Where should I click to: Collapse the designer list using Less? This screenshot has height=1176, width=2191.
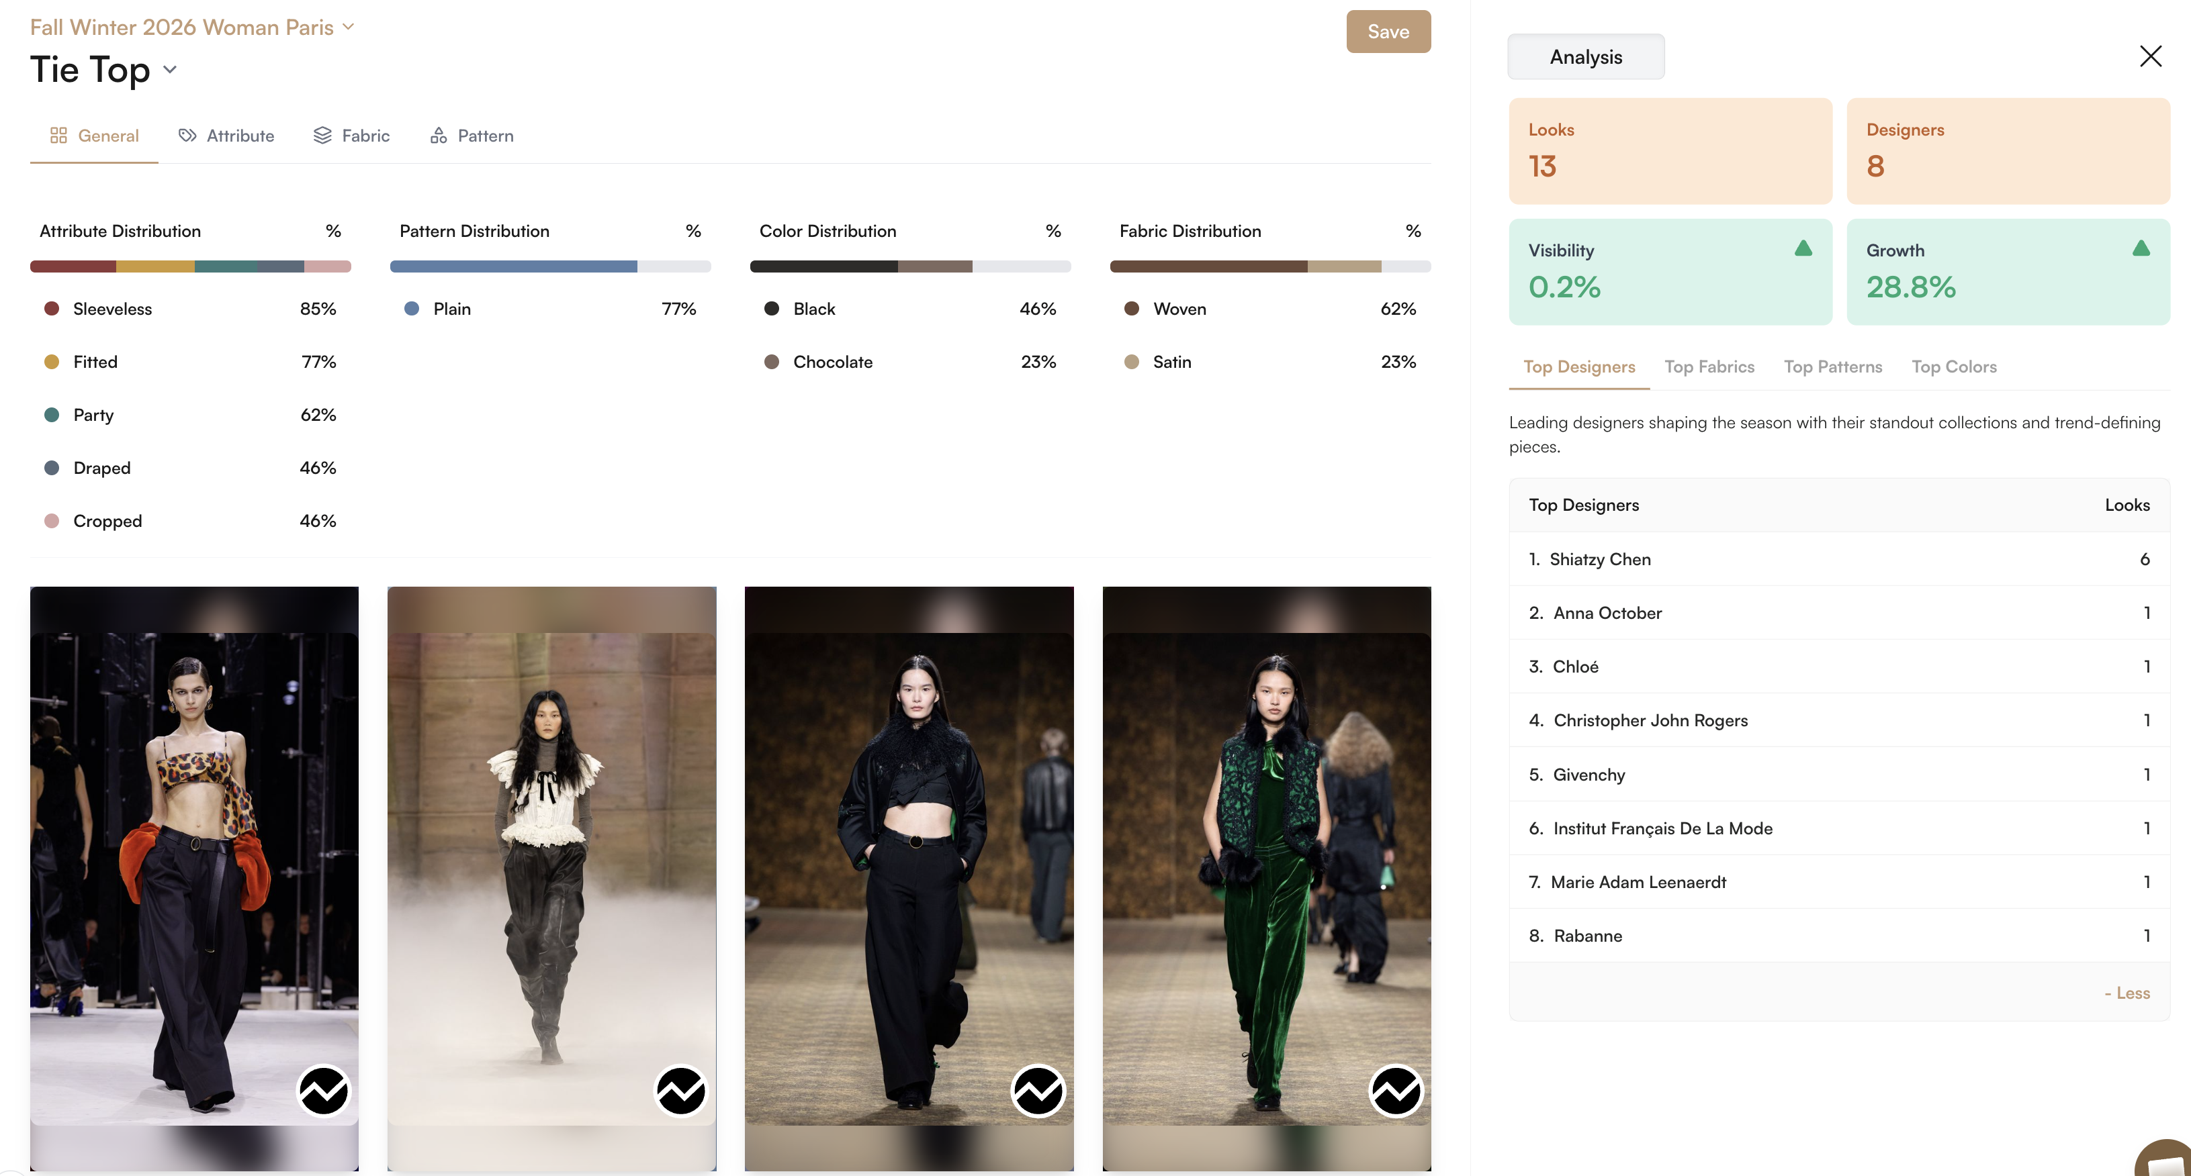[x=2127, y=993]
